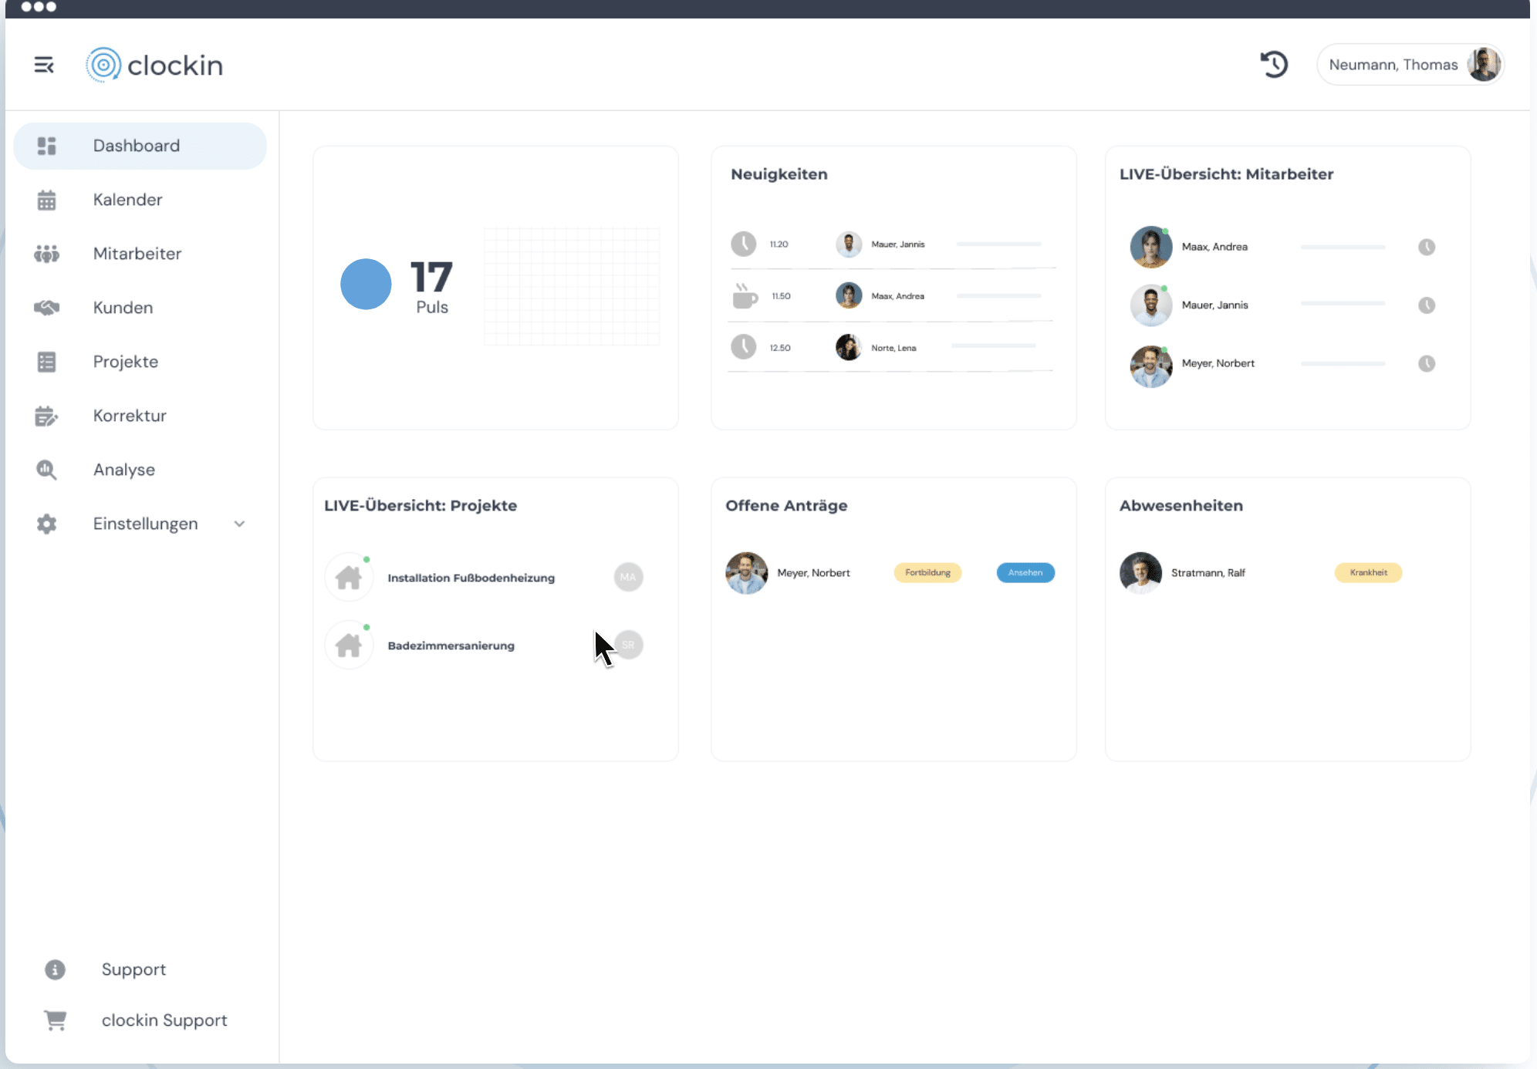Click the progress bar in Maax, Andrea's live row

coord(1343,247)
